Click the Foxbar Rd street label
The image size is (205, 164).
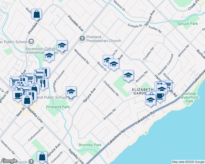155,29
